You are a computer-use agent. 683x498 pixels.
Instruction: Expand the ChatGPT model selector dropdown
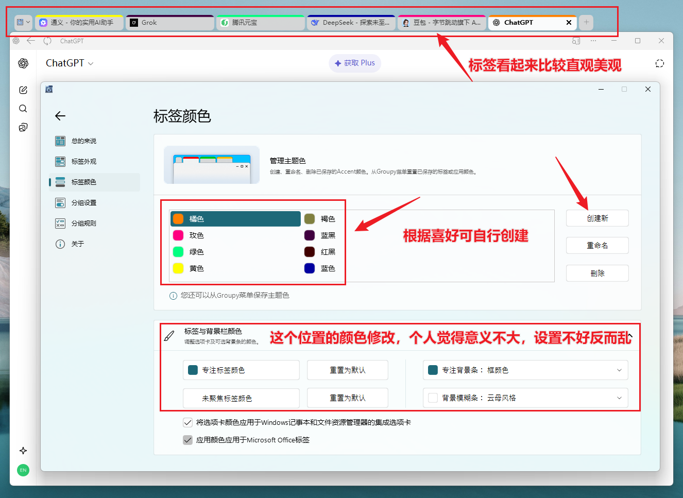pos(70,63)
